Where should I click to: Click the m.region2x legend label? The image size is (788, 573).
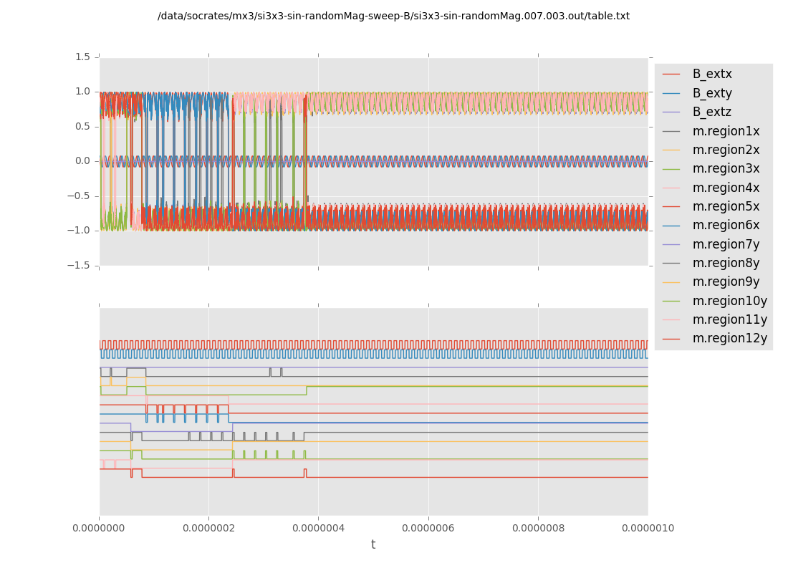(726, 150)
